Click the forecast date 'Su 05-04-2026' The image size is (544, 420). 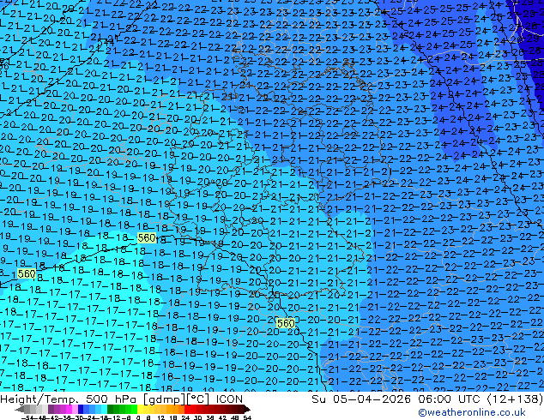[x=361, y=399]
